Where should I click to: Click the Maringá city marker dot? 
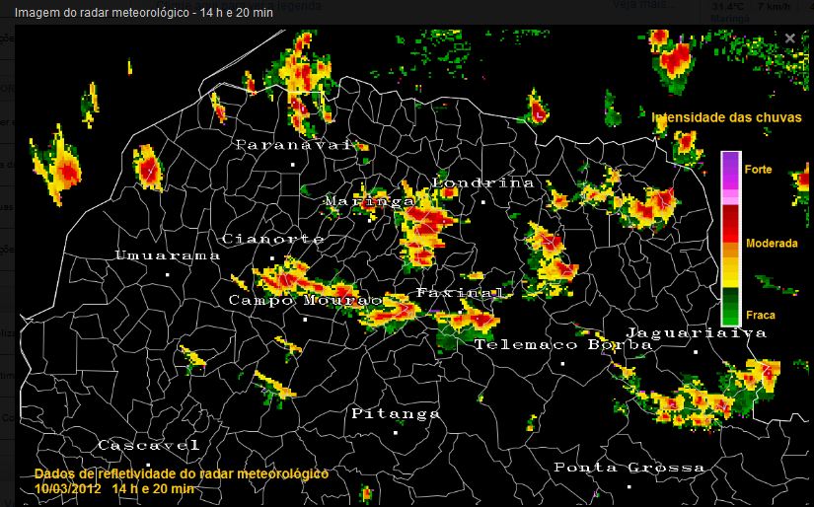tap(371, 220)
